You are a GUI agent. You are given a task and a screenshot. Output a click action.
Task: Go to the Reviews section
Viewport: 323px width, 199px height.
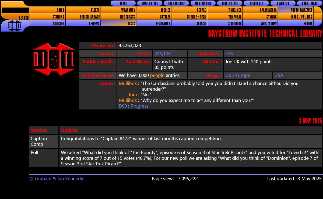pyautogui.click(x=83, y=23)
